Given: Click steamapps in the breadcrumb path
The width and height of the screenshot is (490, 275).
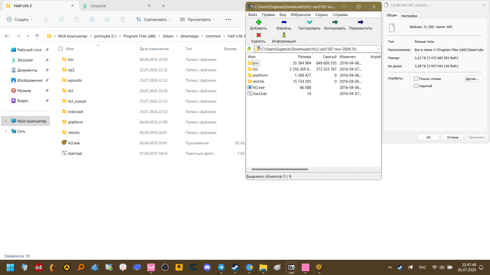Looking at the screenshot, I should click(189, 36).
